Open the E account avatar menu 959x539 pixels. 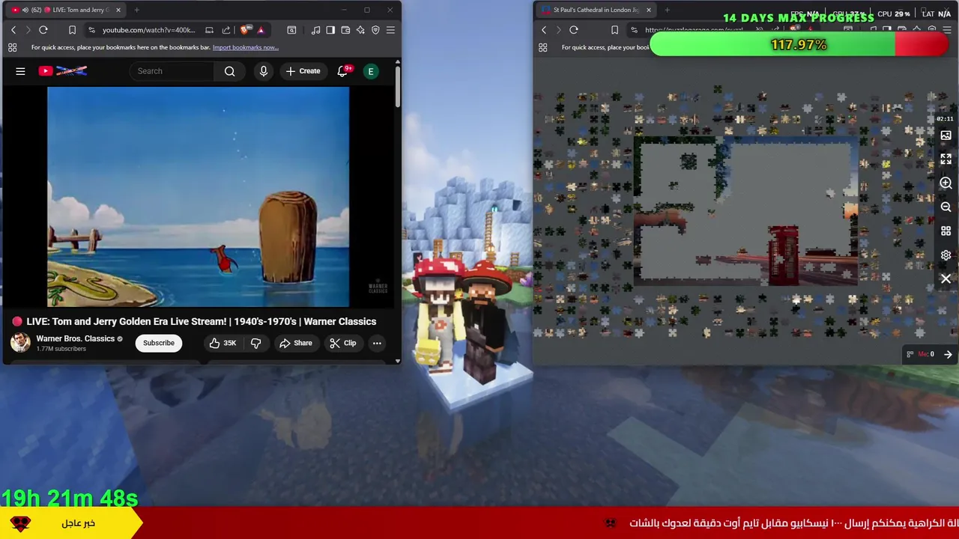(370, 71)
